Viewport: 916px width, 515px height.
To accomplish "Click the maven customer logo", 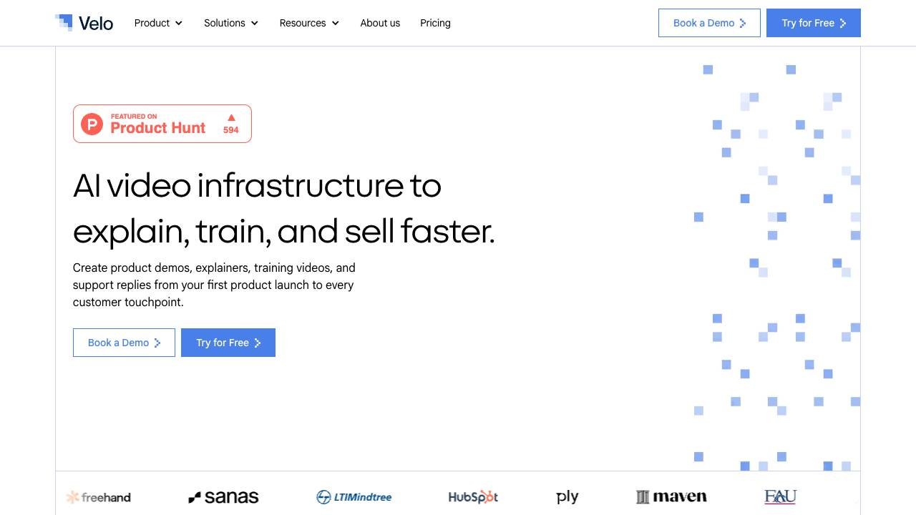I will (x=671, y=496).
